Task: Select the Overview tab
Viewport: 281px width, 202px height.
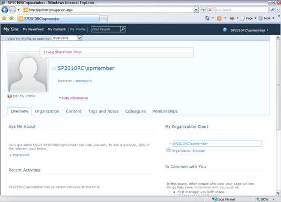Action: (x=19, y=112)
